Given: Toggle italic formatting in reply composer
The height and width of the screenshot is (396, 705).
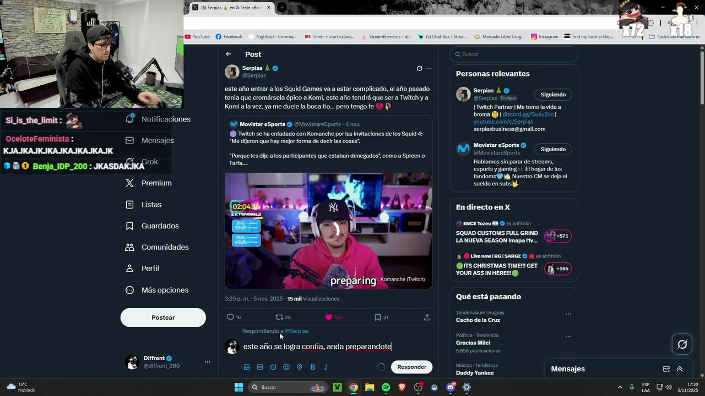Looking at the screenshot, I should [x=326, y=367].
